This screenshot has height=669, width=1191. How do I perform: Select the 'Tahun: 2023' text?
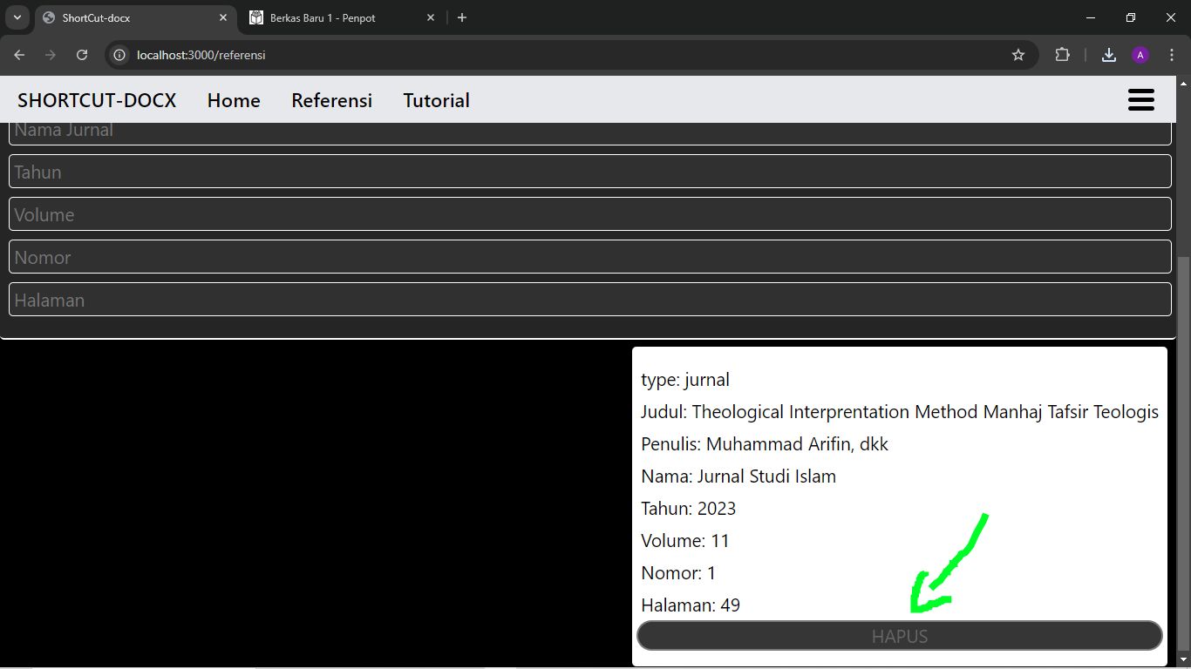click(689, 509)
